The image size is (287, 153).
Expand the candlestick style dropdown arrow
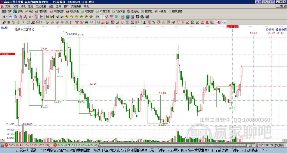tap(33, 17)
